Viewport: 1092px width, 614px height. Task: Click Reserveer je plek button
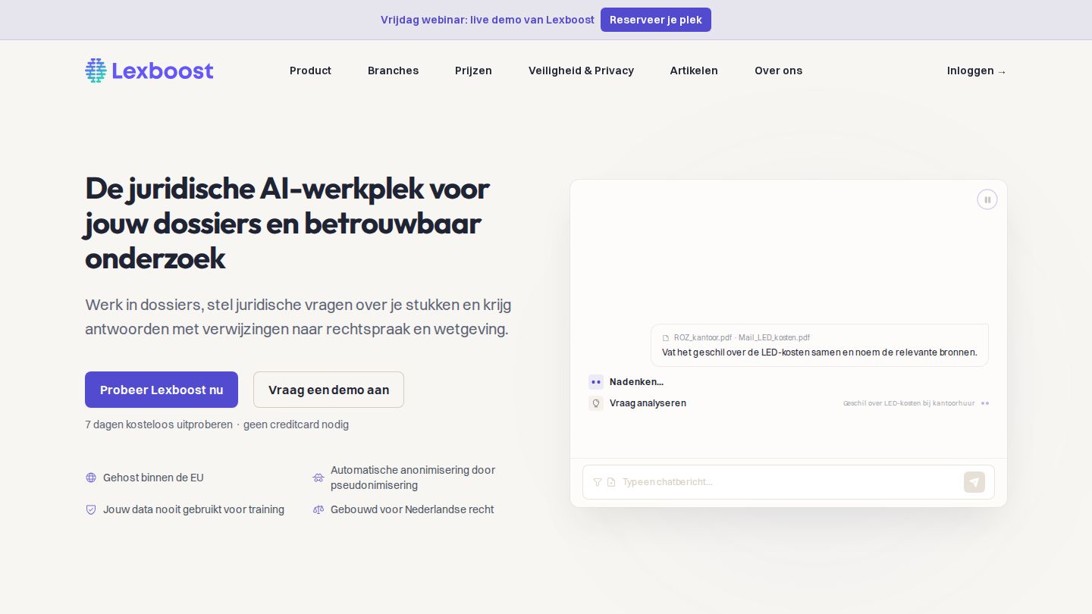point(656,20)
